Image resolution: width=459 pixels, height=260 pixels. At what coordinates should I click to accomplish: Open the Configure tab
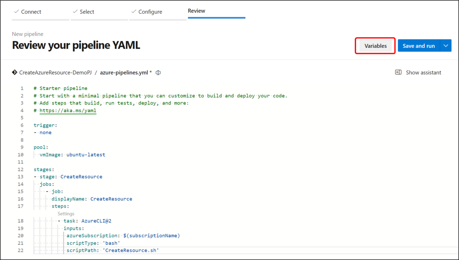[158, 12]
